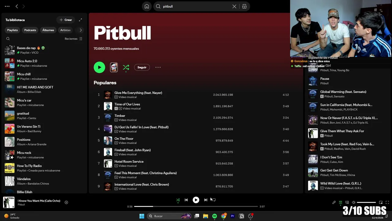Screen dimensions: 392x221
Task: Open Spotify from Windows taskbar
Action: click(214, 216)
